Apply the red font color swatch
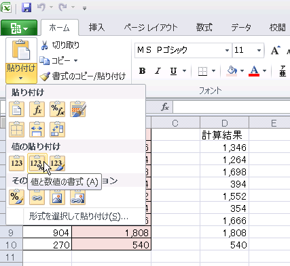Viewport: 290px width, 266px height. [x=254, y=71]
